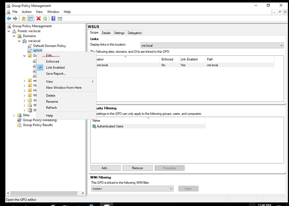Image resolution: width=289 pixels, height=206 pixels.
Task: Open the Settings tab
Action: point(119,33)
